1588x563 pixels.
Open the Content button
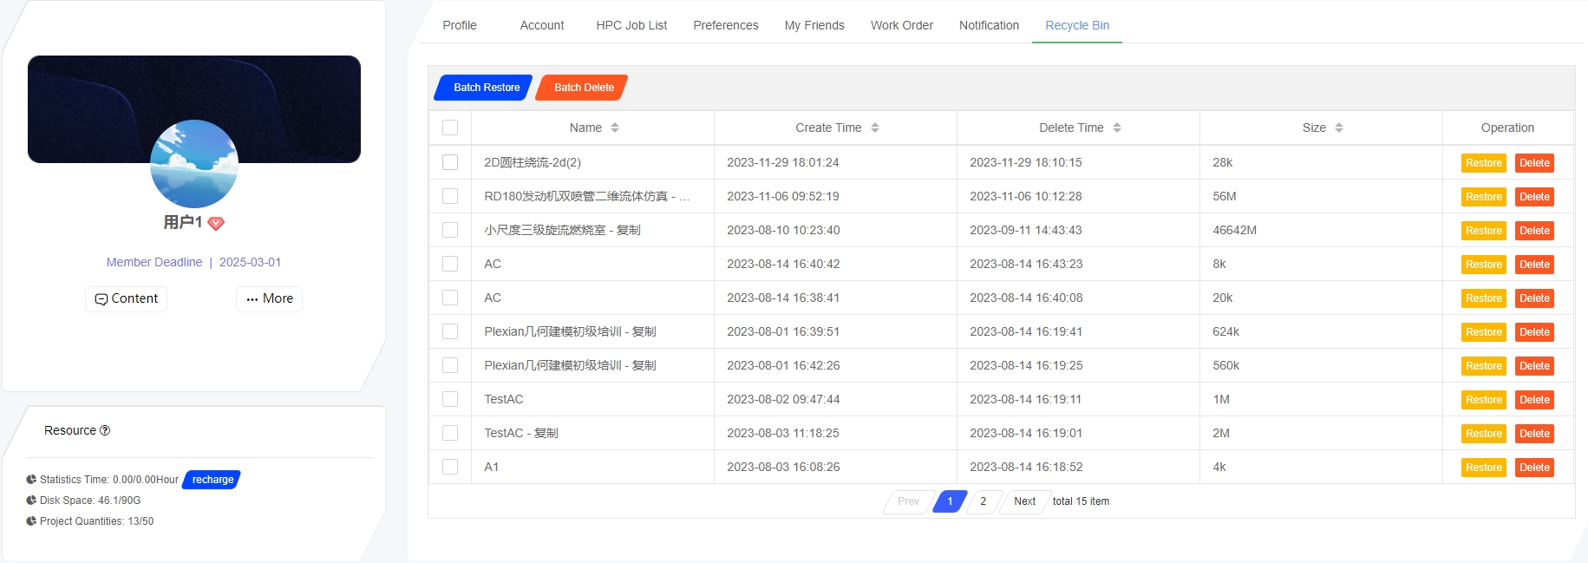127,299
